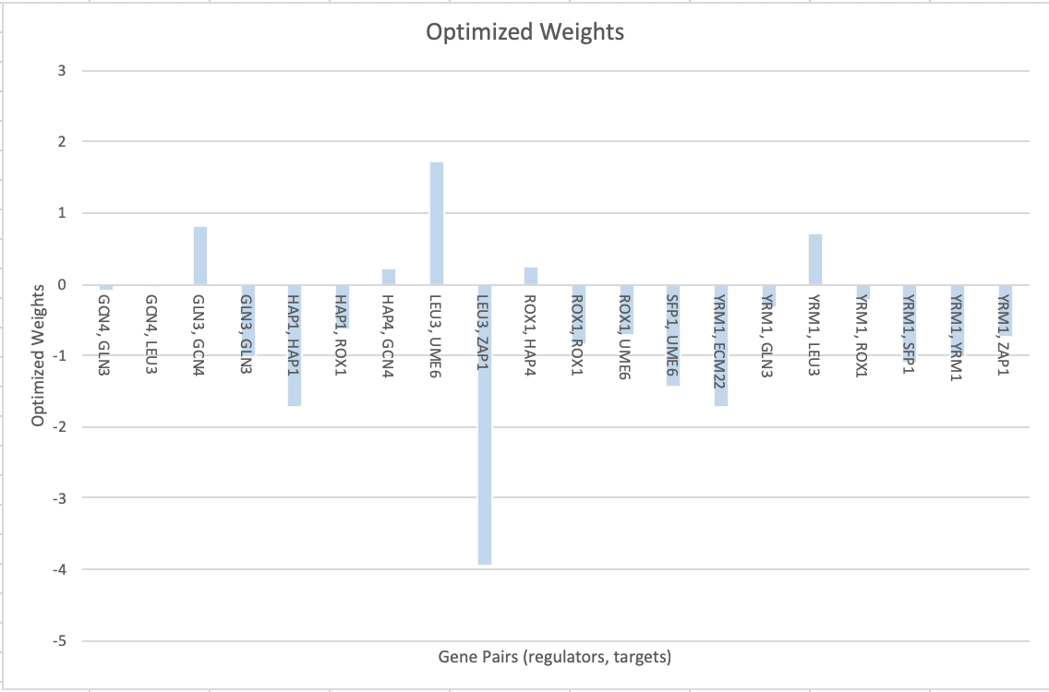Select the HAP4, GCN4 small positive bar
Viewport: 1049px width, 692px height.
[x=389, y=277]
